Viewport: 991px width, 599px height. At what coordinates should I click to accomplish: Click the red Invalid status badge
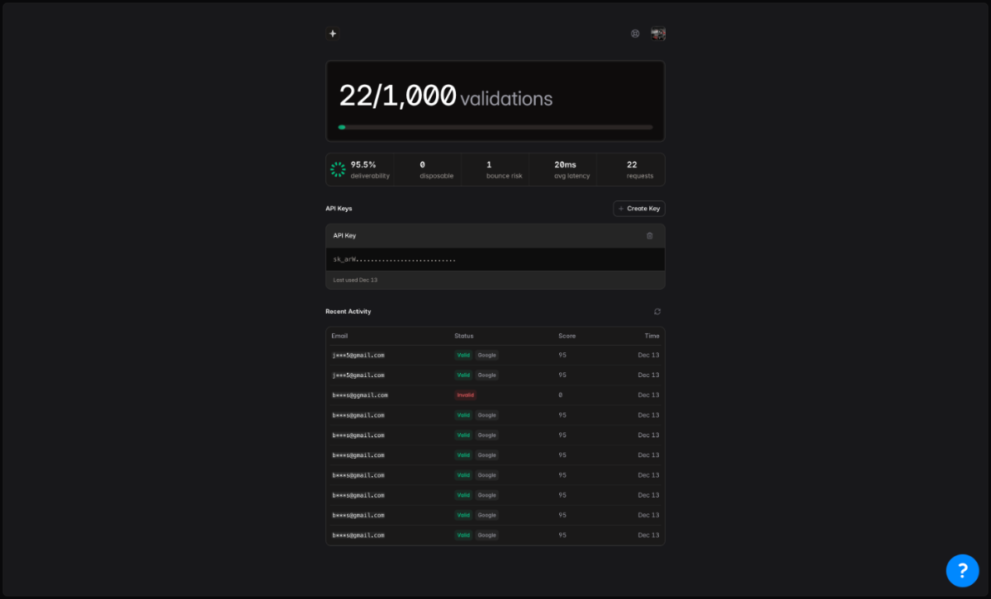pos(465,395)
